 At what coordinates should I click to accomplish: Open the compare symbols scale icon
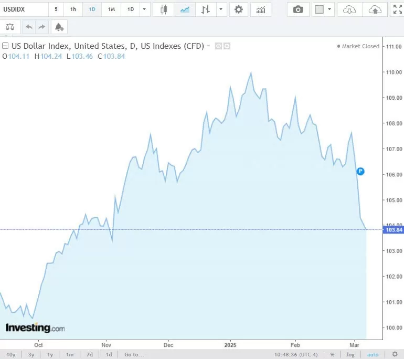point(10,27)
